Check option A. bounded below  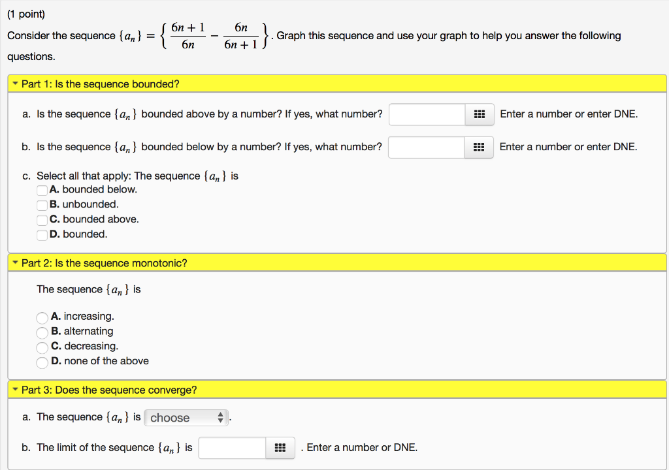[x=42, y=190]
